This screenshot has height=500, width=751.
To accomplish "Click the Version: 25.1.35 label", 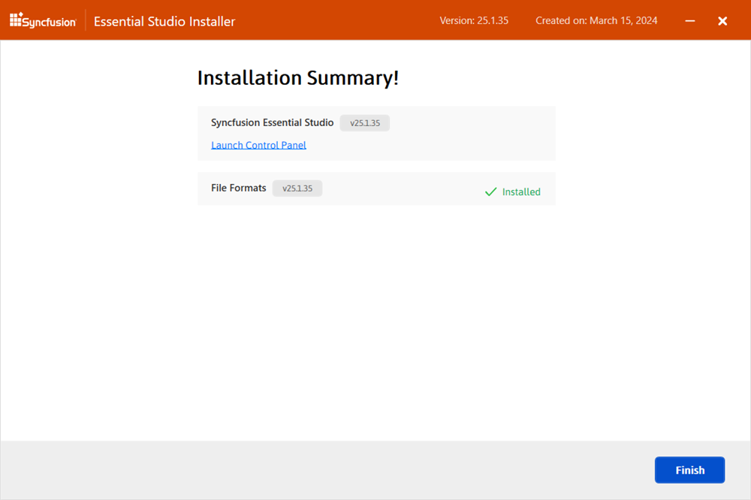I will [474, 20].
